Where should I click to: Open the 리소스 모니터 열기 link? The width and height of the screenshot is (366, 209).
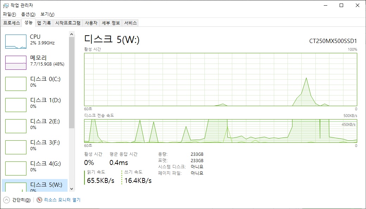point(62,200)
